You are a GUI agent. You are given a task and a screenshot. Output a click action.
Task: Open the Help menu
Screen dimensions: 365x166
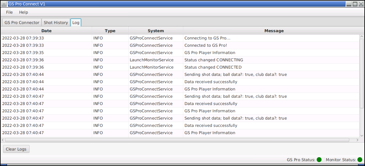[x=23, y=12]
